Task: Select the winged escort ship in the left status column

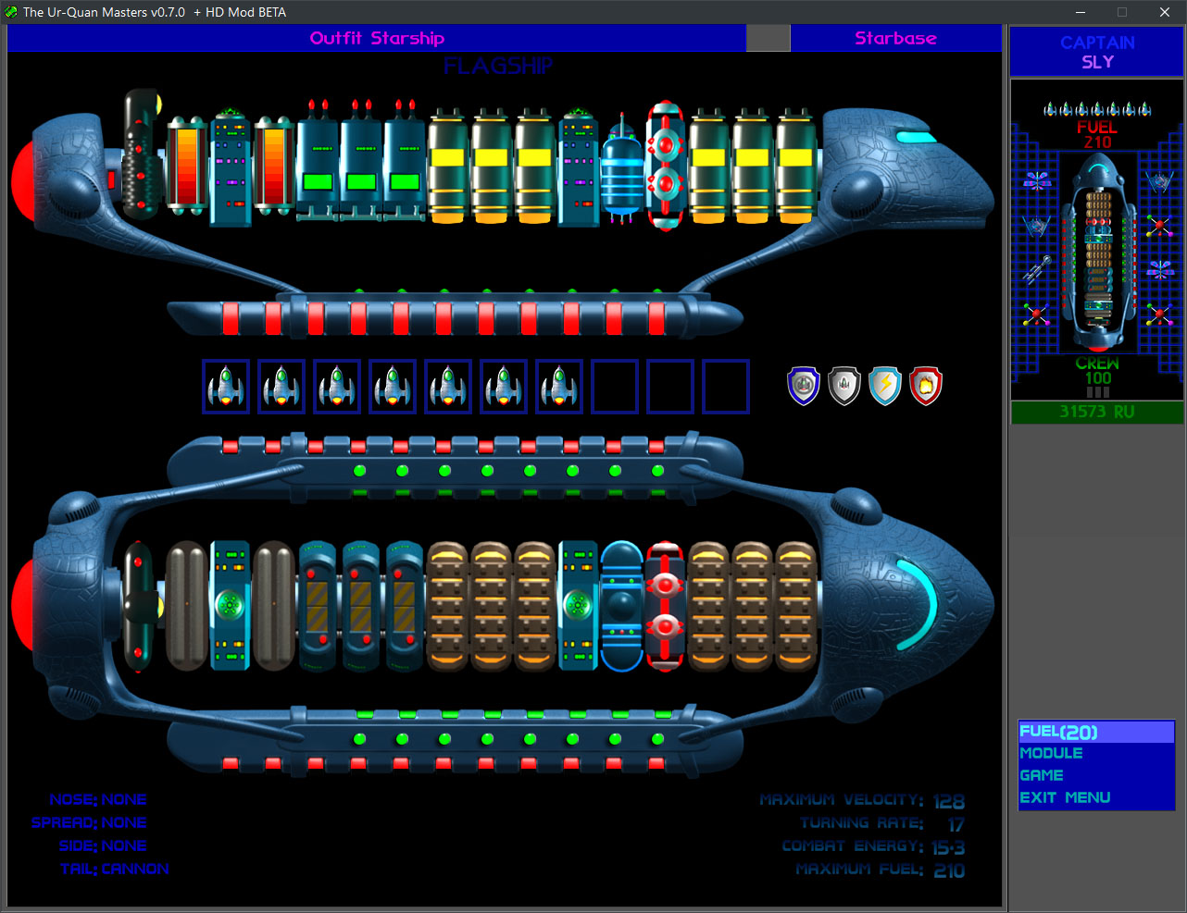Action: tap(1037, 225)
